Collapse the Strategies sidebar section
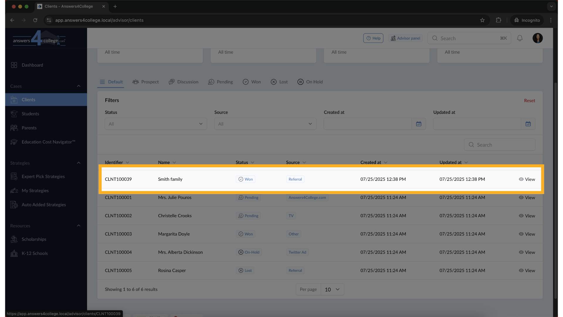 click(x=79, y=163)
